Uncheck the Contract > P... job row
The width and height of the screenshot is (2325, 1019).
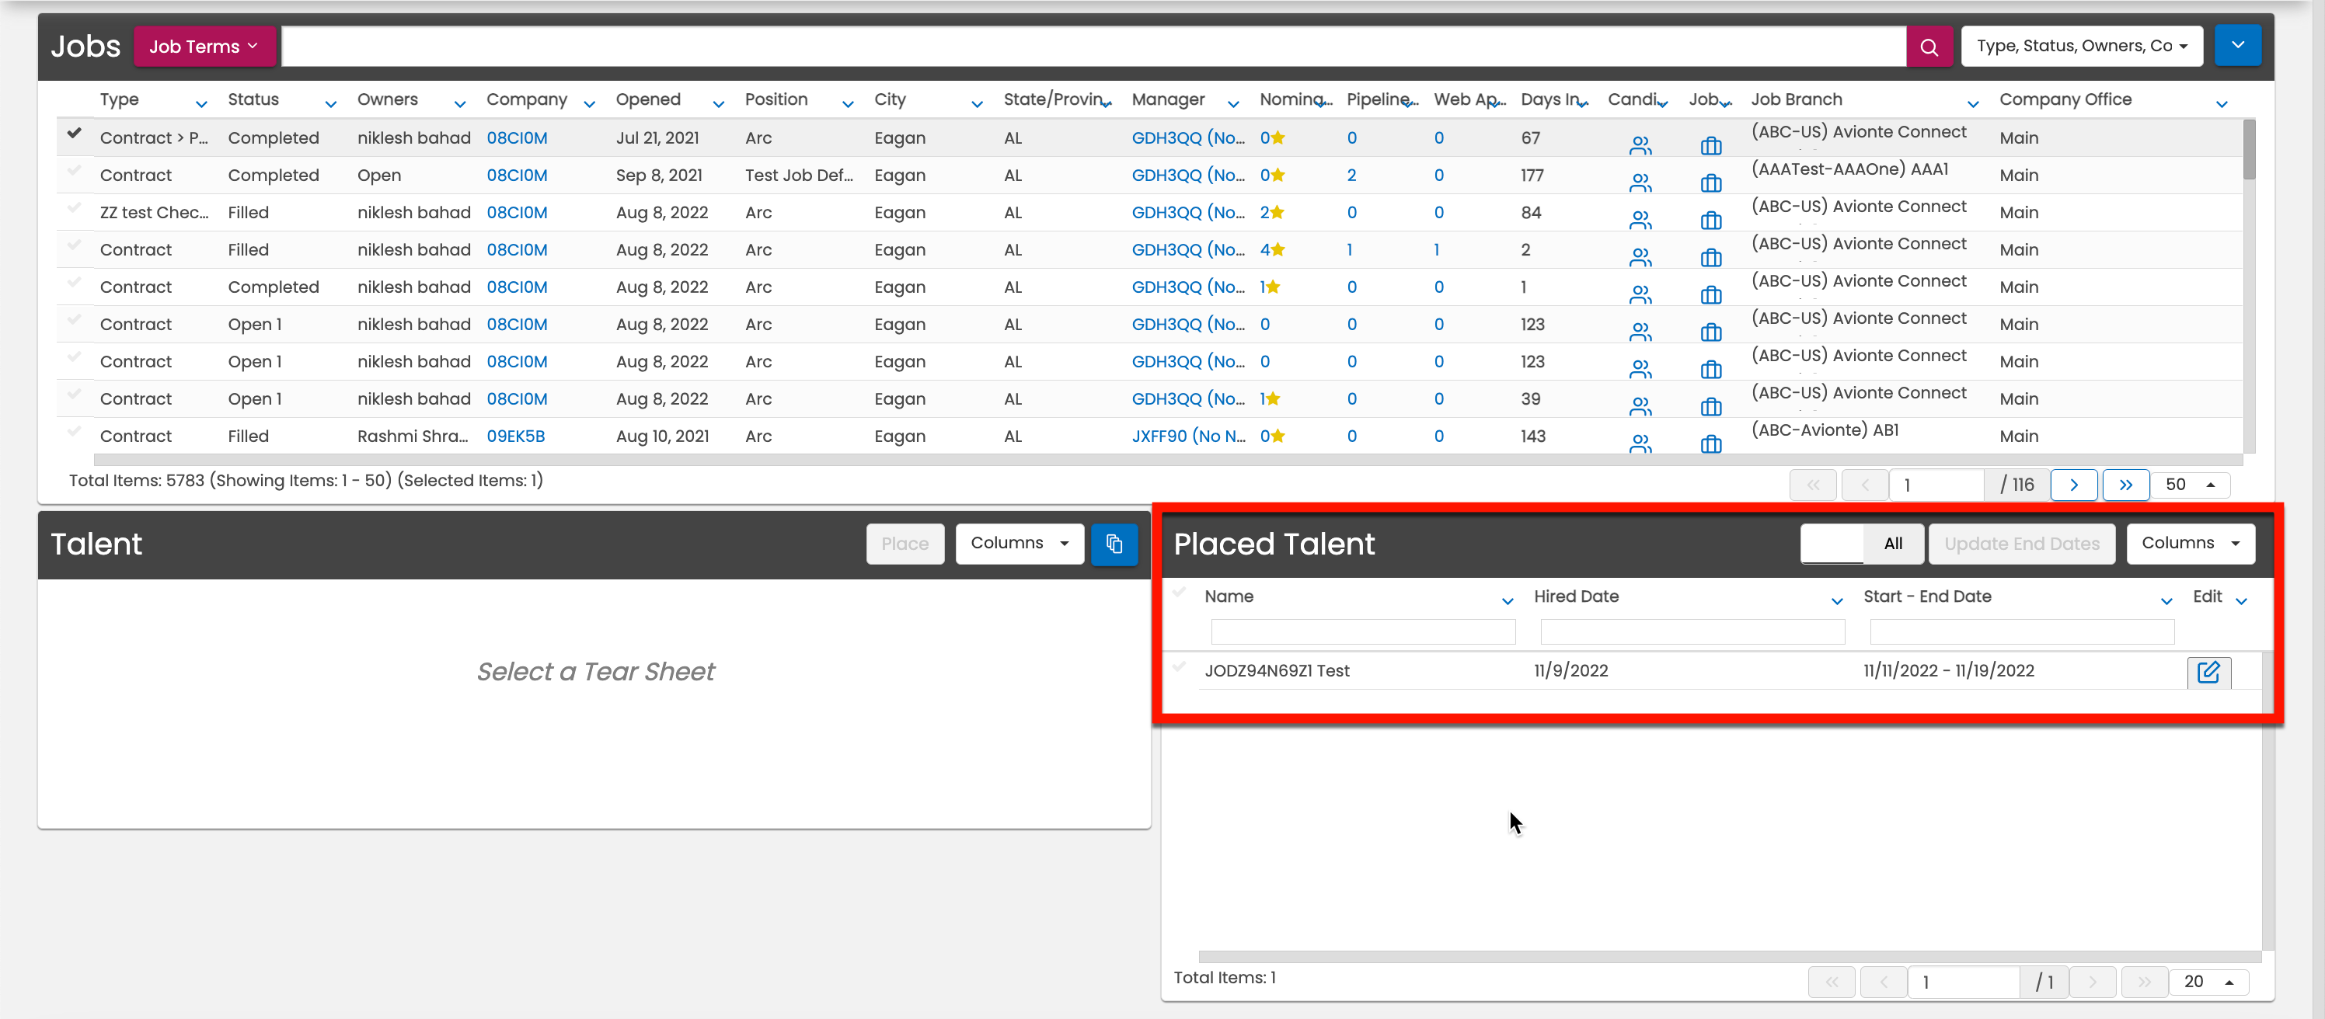[x=74, y=133]
